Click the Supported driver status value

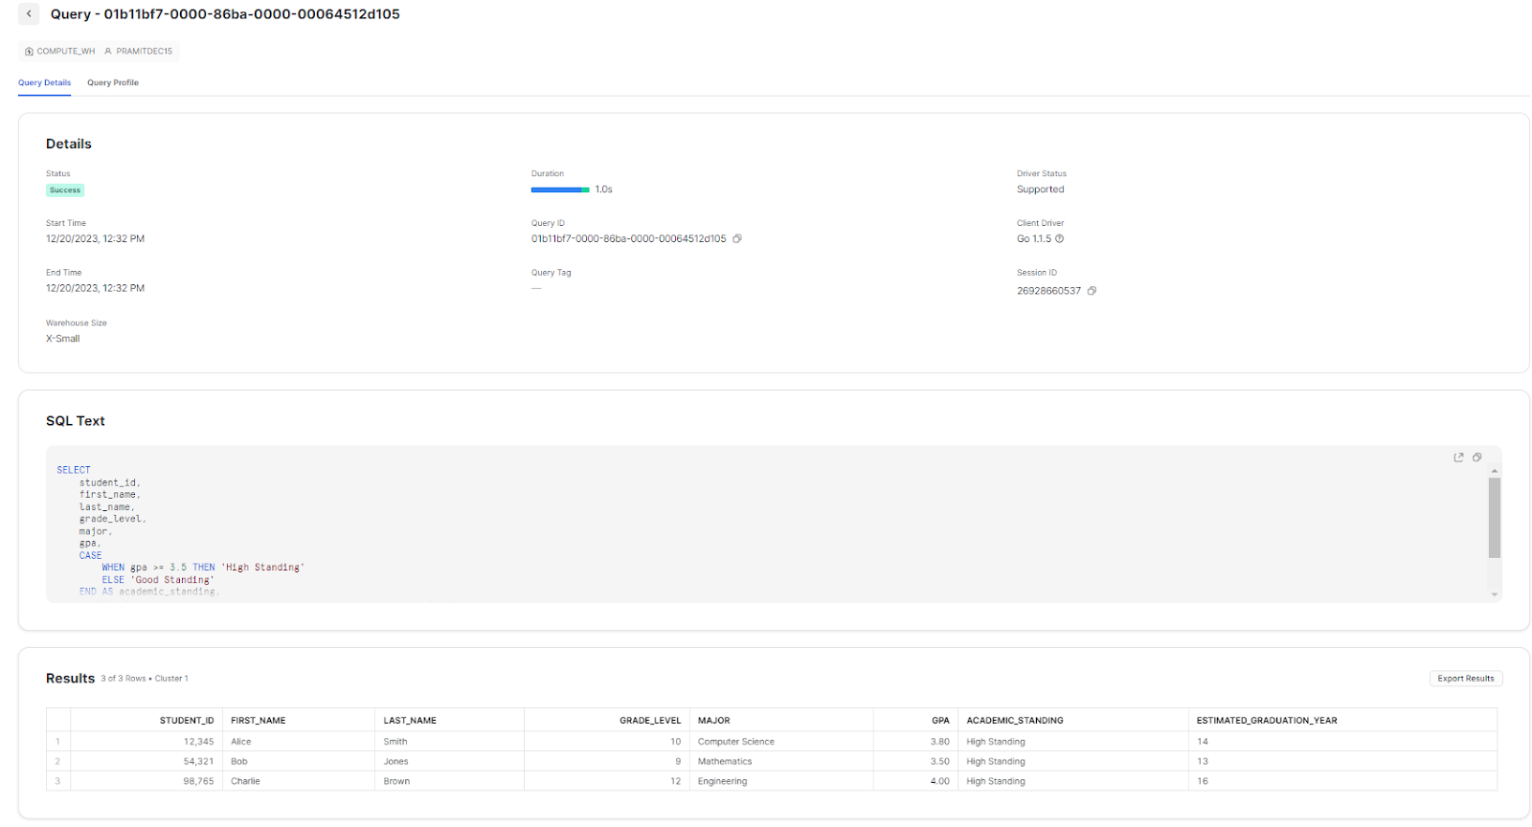click(x=1040, y=190)
